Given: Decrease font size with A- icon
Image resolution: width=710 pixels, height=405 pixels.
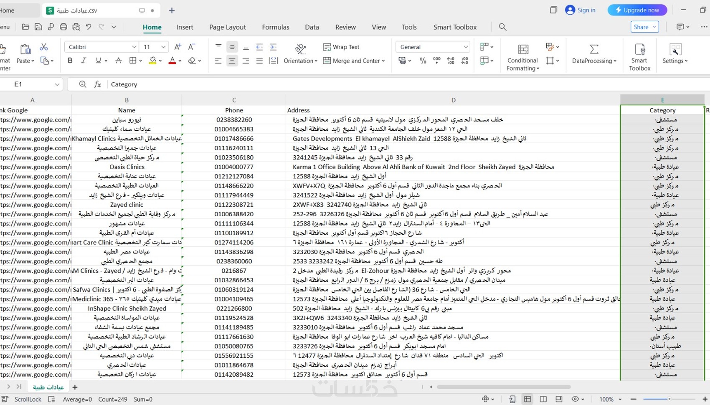Looking at the screenshot, I should pyautogui.click(x=192, y=47).
